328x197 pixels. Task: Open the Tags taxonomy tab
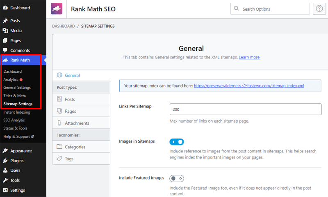[x=81, y=159]
